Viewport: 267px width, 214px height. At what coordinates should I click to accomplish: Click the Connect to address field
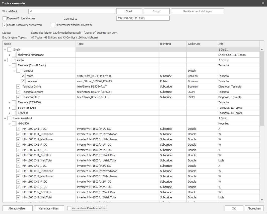pyautogui.click(x=143, y=18)
